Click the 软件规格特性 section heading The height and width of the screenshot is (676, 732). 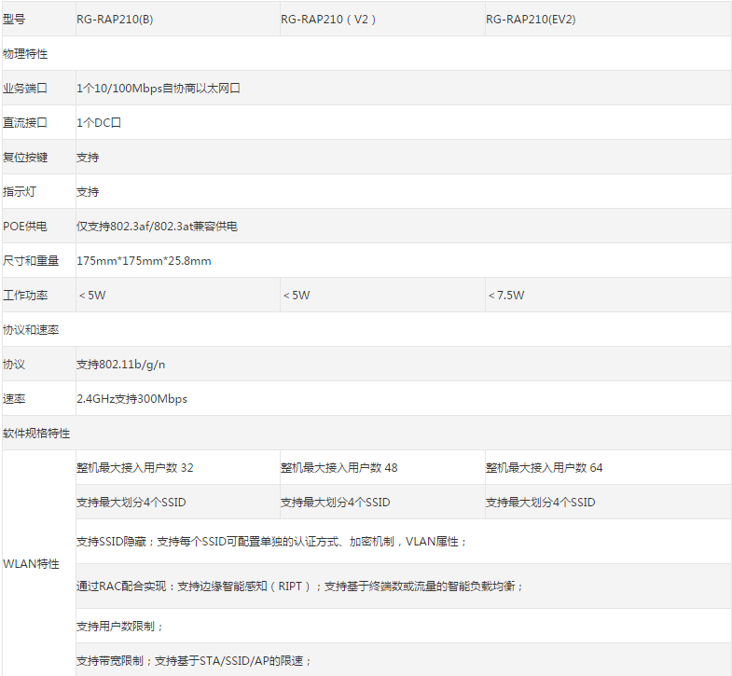[36, 434]
